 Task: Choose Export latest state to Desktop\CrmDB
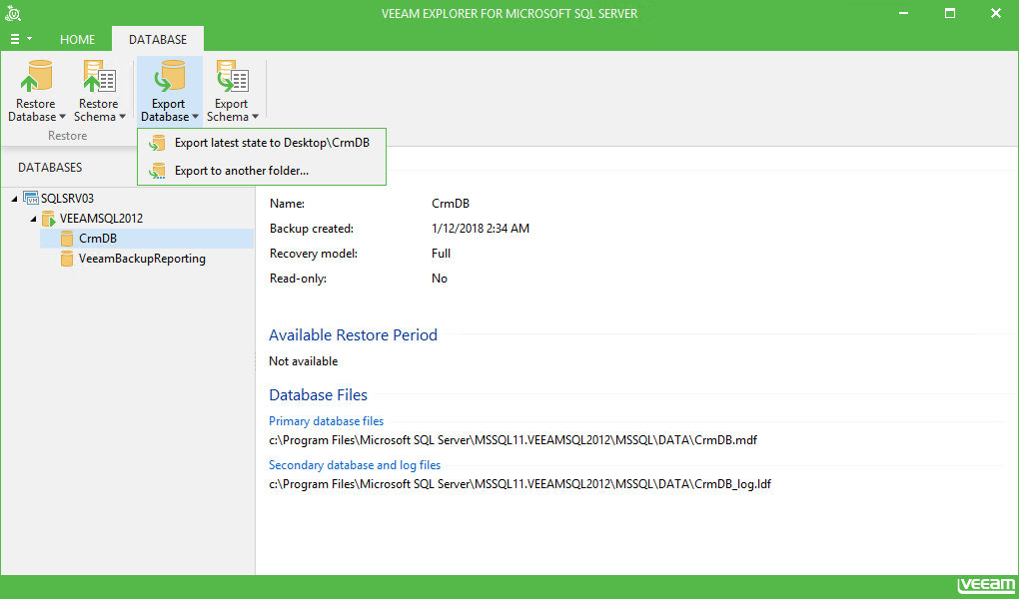pos(262,143)
